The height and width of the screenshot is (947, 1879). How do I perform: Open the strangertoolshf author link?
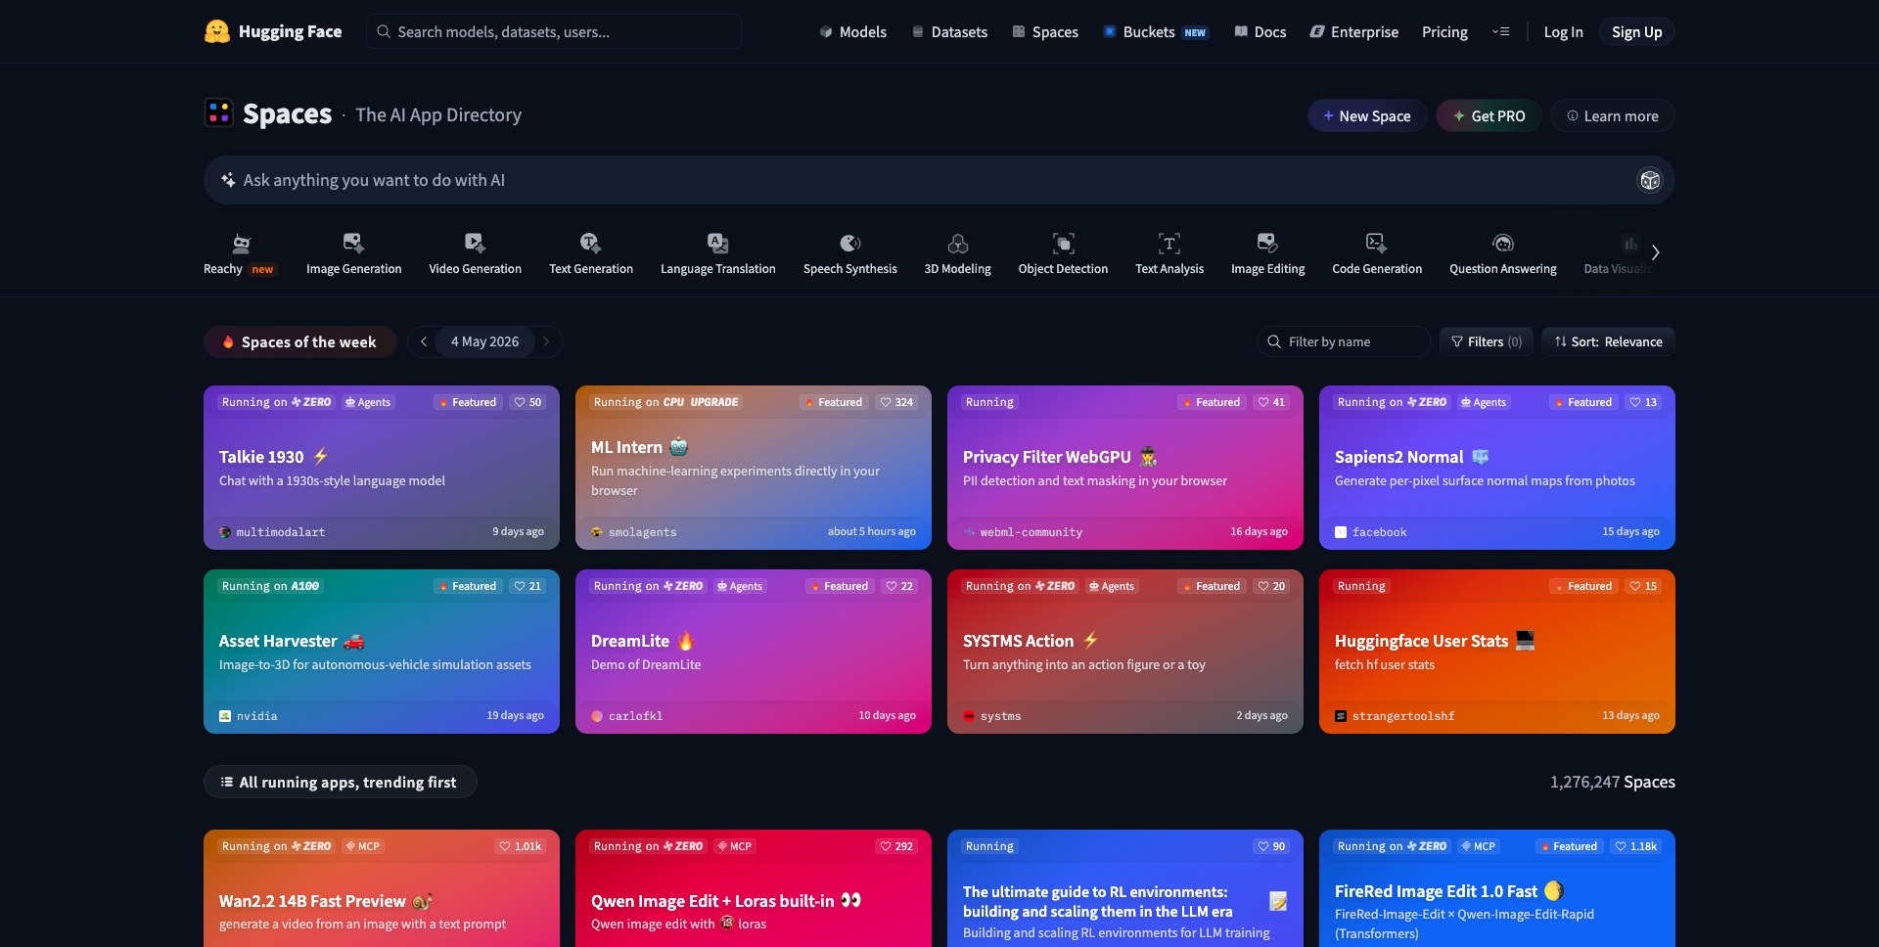coord(1395,716)
